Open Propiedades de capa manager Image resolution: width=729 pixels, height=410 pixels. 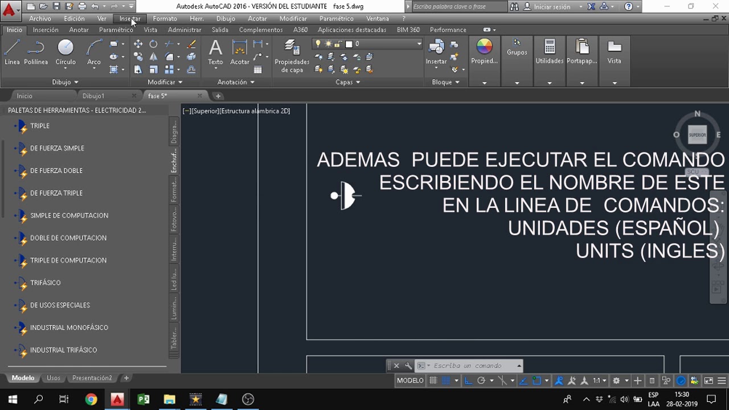tap(292, 56)
